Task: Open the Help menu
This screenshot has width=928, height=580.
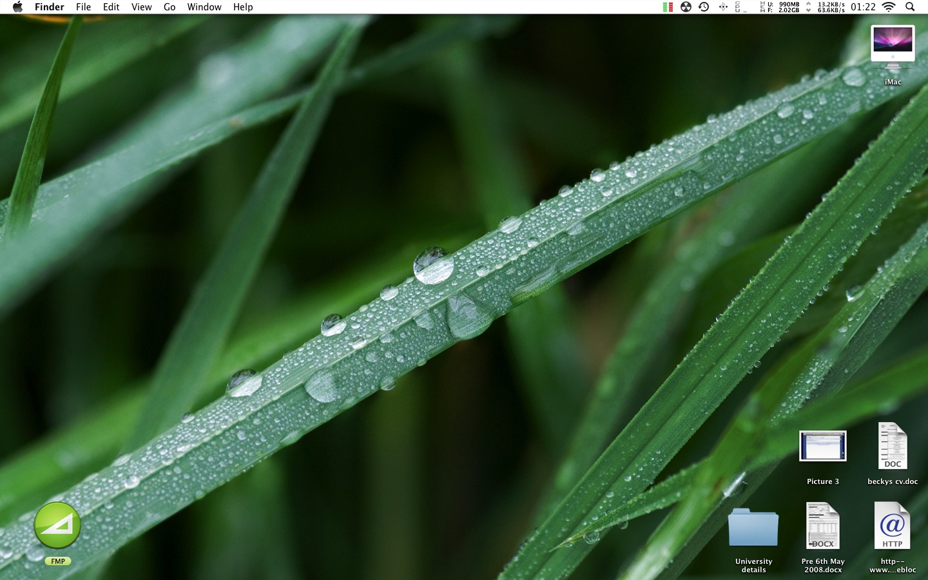Action: pyautogui.click(x=243, y=7)
